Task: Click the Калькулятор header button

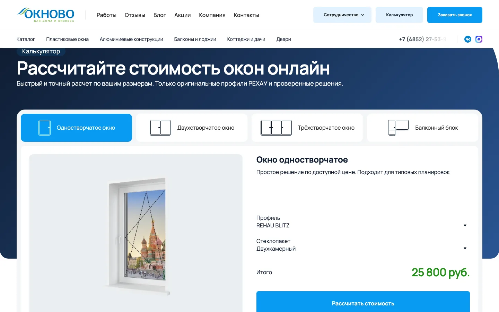Action: (399, 15)
